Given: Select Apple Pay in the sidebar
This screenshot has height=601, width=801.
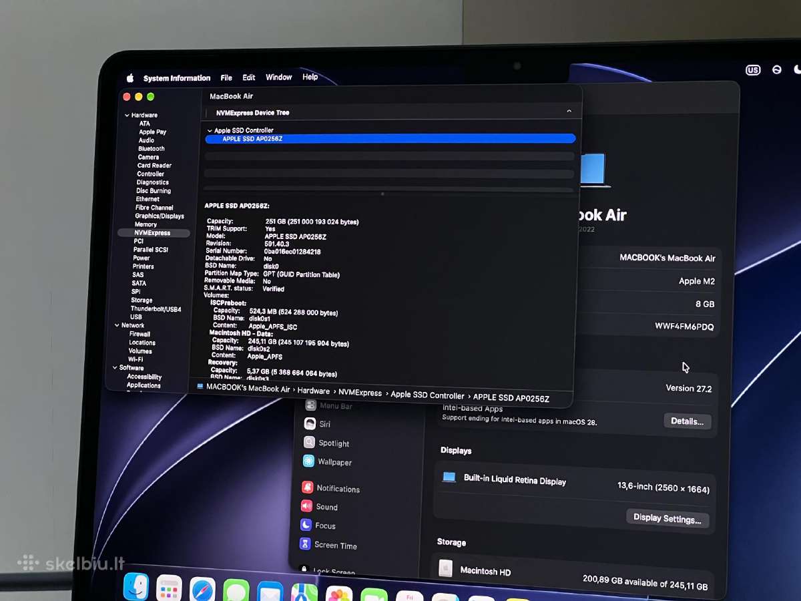Looking at the screenshot, I should (152, 132).
